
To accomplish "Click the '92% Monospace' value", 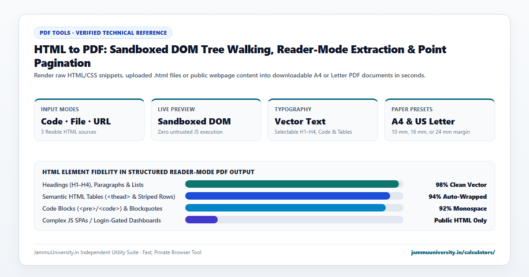I will (x=463, y=208).
